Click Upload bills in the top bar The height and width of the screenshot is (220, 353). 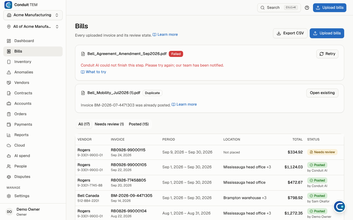(330, 8)
